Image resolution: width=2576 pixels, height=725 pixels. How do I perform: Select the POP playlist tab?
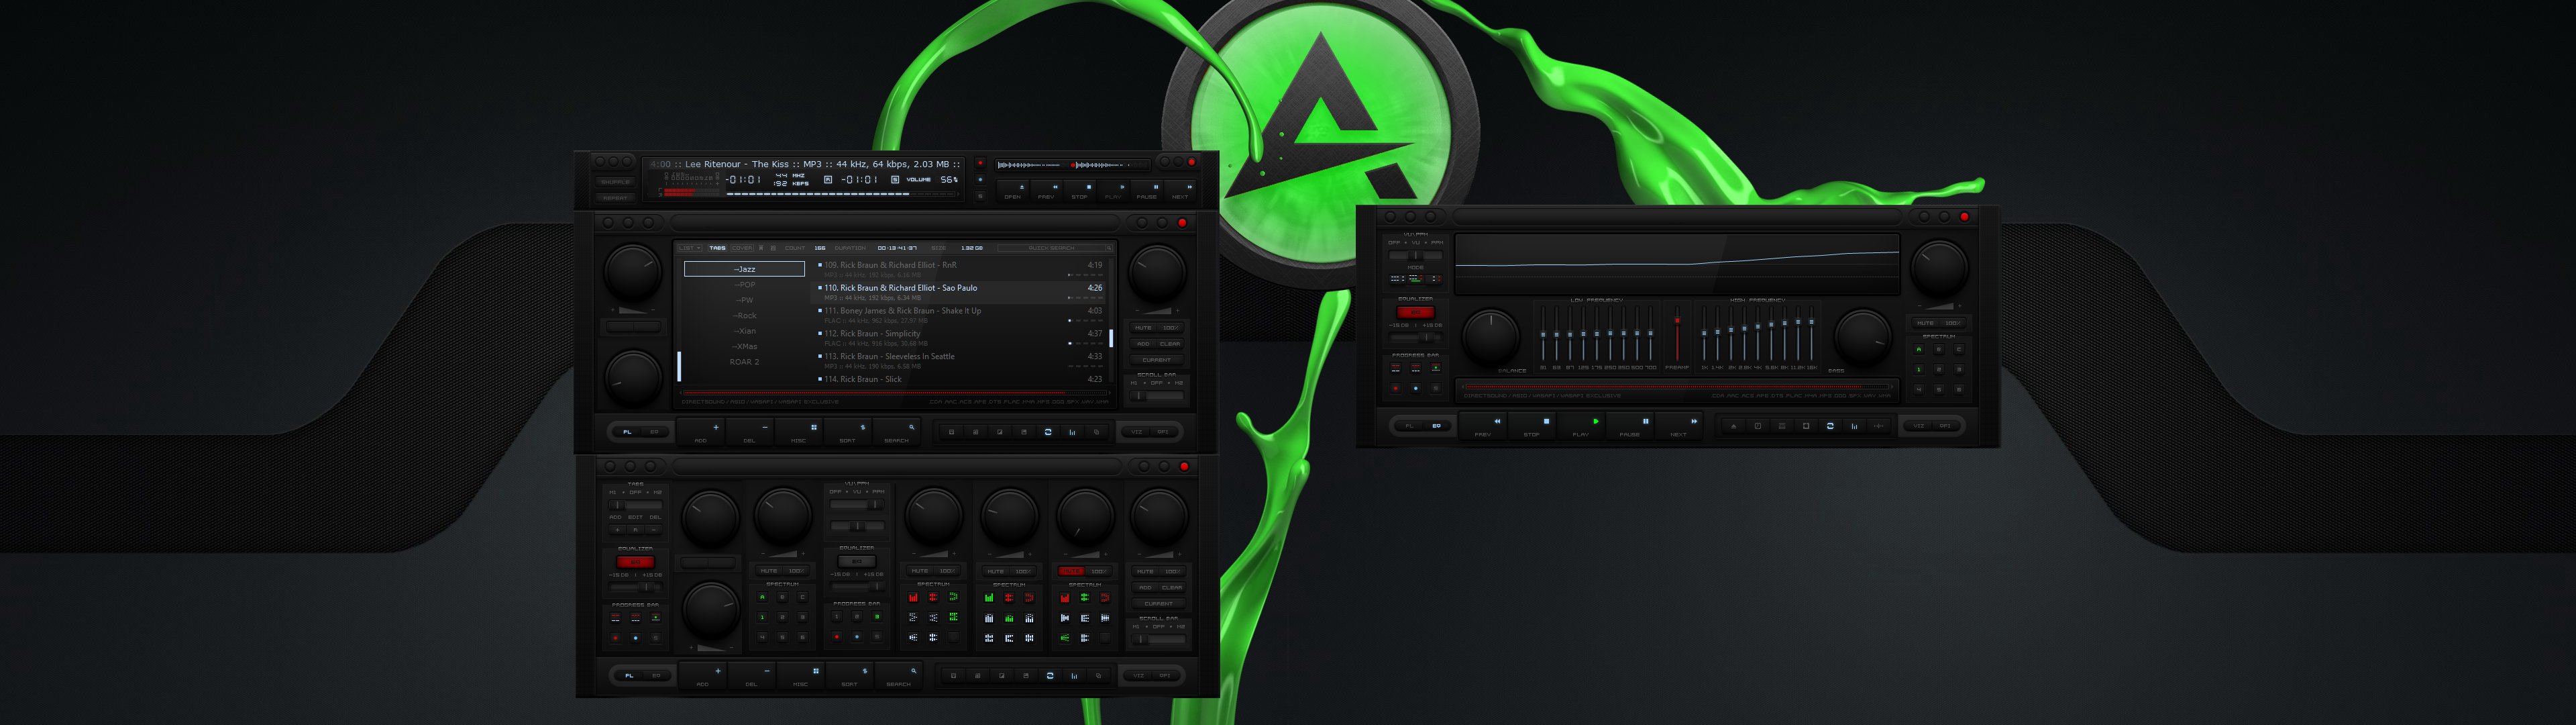pyautogui.click(x=744, y=285)
